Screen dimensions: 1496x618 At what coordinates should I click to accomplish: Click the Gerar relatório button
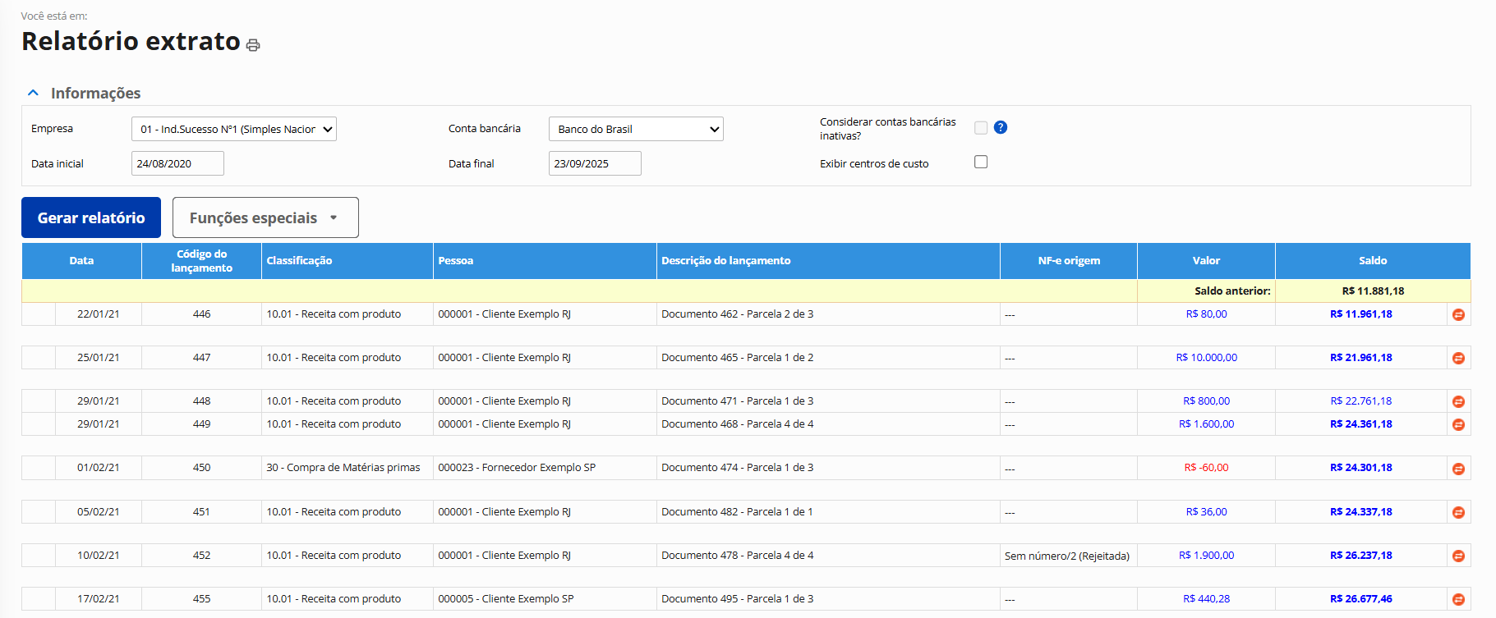point(91,217)
